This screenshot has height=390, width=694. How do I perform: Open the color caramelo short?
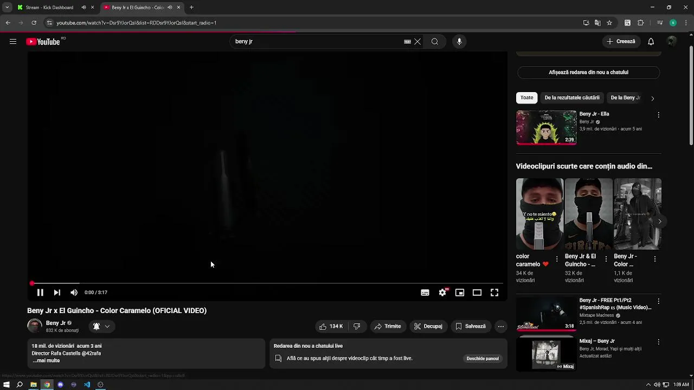[539, 214]
